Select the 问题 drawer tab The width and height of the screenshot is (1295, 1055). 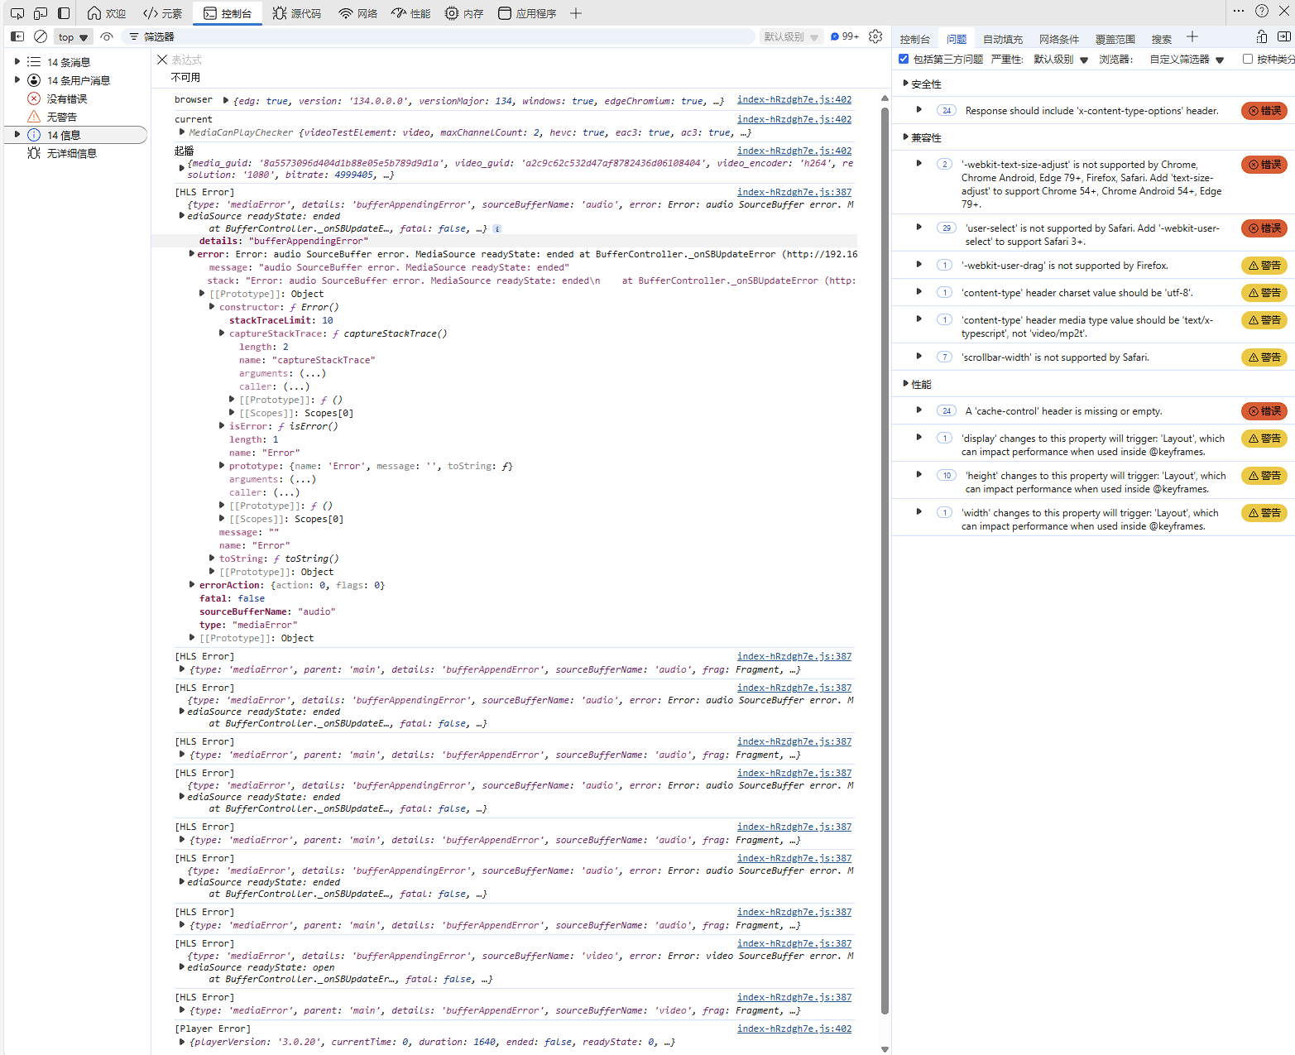[x=957, y=39]
